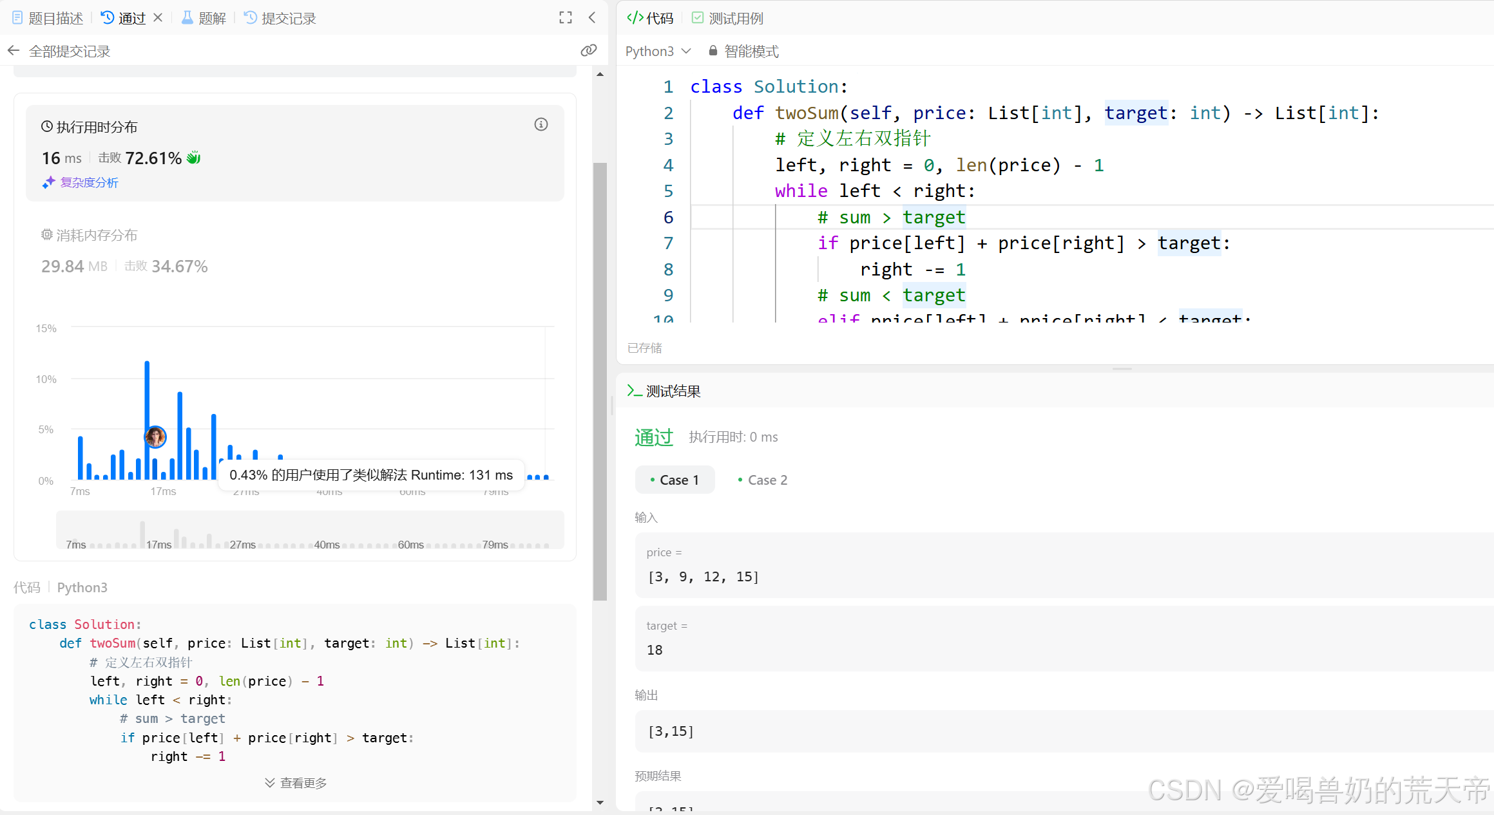Open the 题解 tab
The height and width of the screenshot is (815, 1494).
204,18
